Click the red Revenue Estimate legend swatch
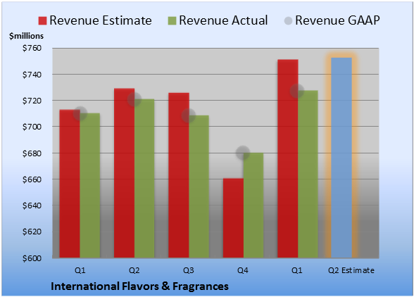414x297 pixels. point(42,21)
